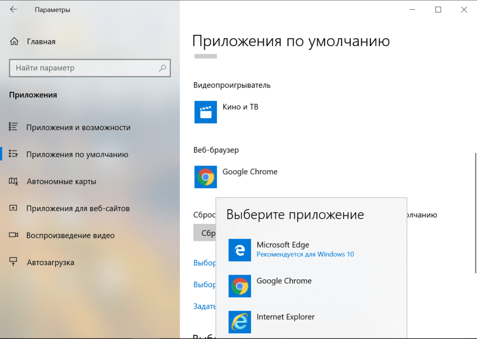Click Кино и ТВ label under Видеопроигрыватель

[x=240, y=107]
